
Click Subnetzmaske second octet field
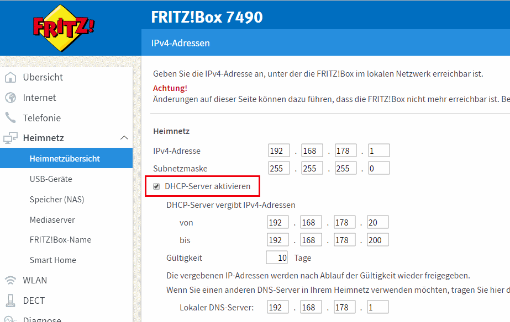tap(312, 168)
